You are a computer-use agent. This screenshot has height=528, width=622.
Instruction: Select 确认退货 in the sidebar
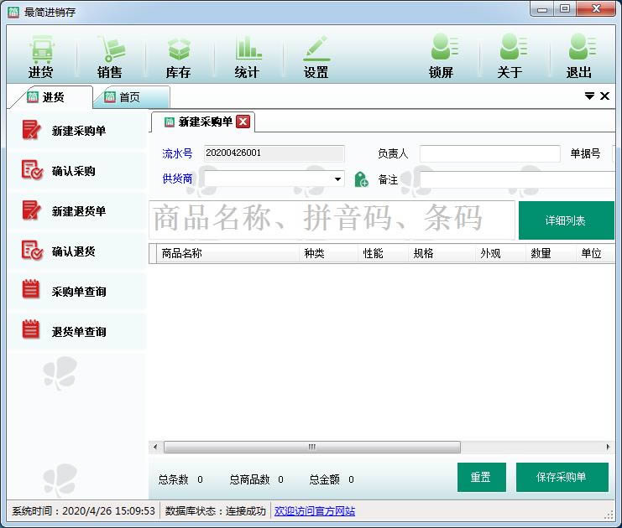(x=78, y=251)
